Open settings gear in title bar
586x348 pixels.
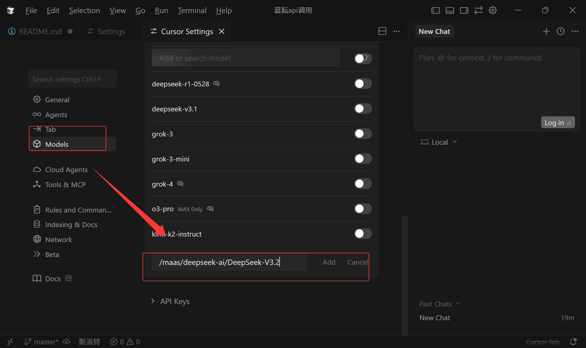[493, 10]
